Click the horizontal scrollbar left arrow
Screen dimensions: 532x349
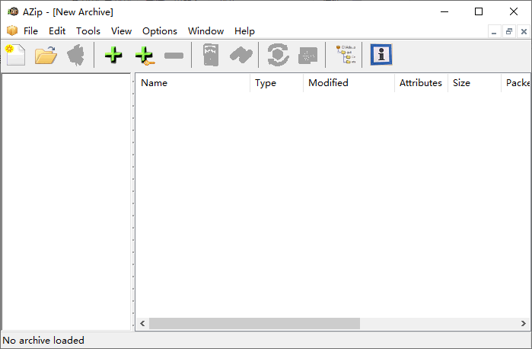pyautogui.click(x=142, y=324)
